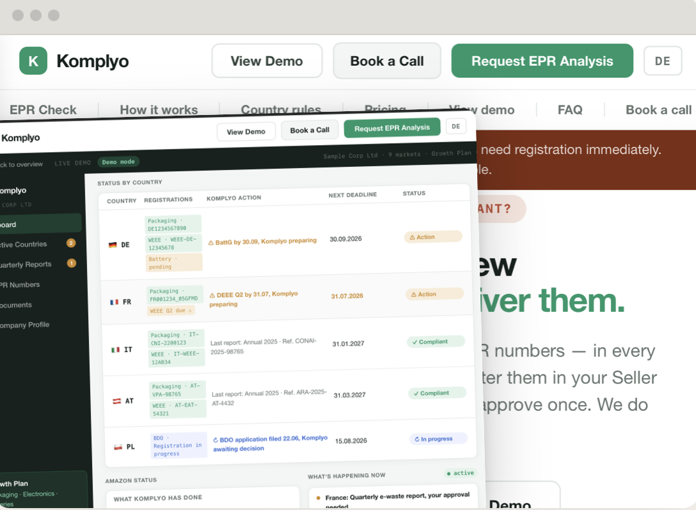Open the How it works nav item
Screen dimensions: 696x510
pos(159,109)
